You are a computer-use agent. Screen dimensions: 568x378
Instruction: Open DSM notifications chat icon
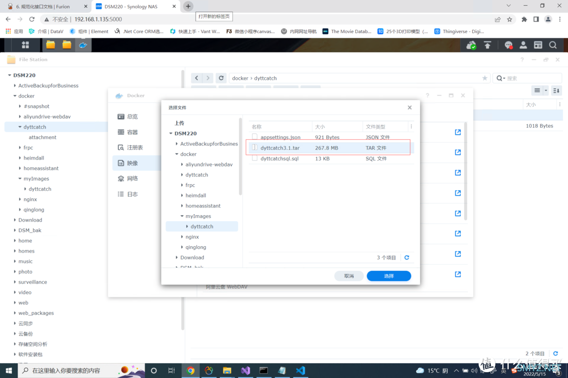pos(509,45)
